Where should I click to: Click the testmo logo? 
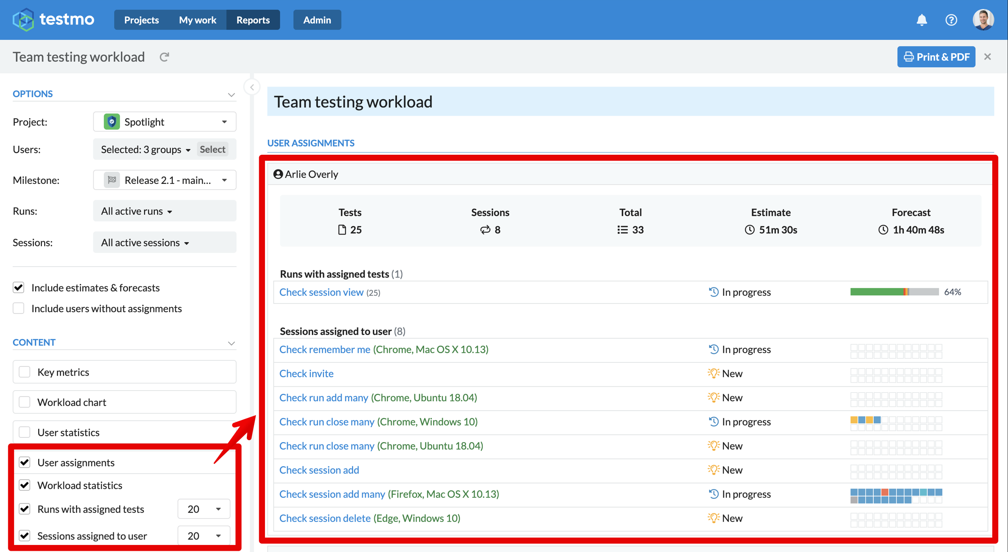(x=53, y=19)
